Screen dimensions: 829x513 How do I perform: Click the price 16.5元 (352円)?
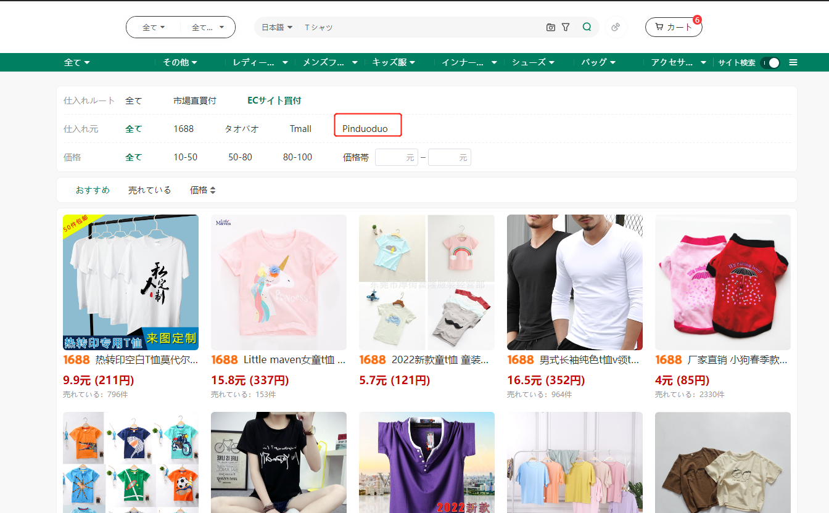[546, 380]
